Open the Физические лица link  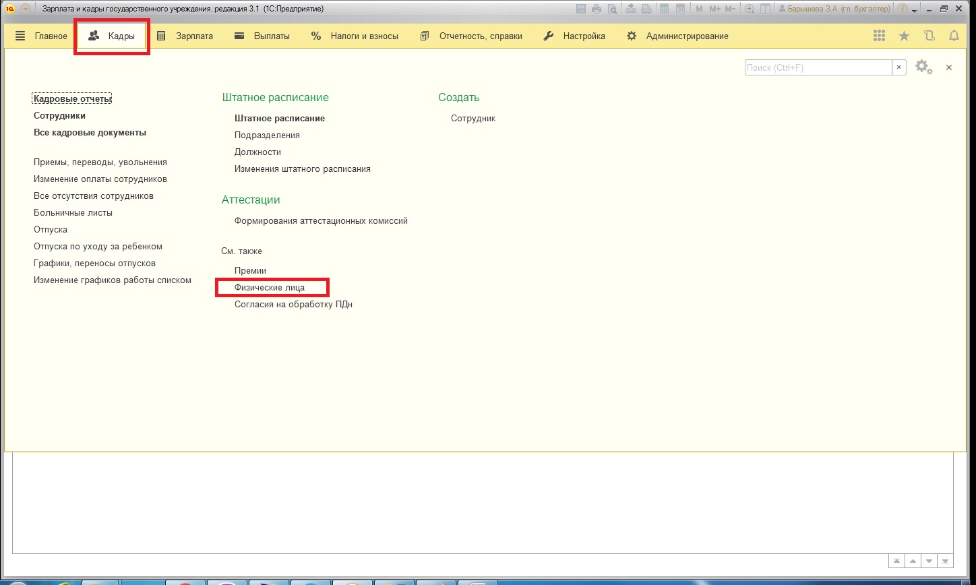tap(270, 287)
